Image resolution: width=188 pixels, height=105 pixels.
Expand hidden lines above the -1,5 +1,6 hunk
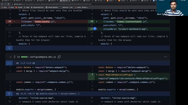[9, 63]
